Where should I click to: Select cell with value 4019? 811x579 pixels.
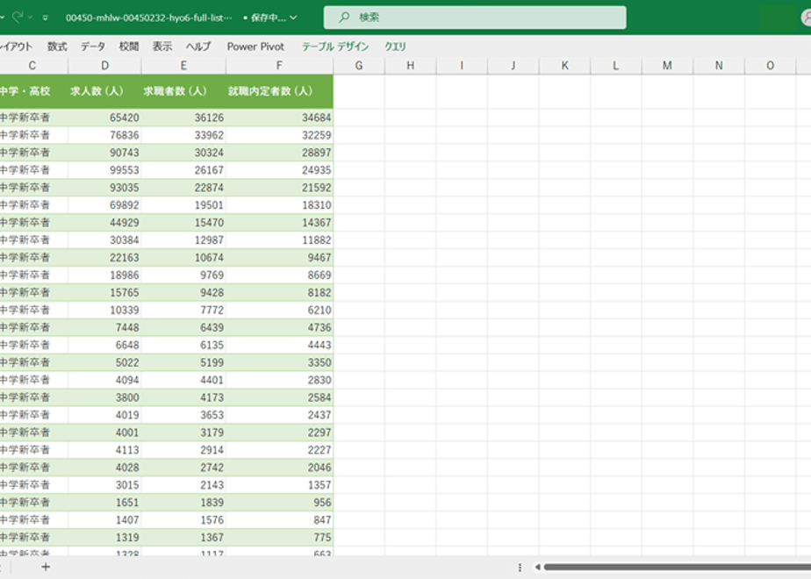(x=105, y=415)
